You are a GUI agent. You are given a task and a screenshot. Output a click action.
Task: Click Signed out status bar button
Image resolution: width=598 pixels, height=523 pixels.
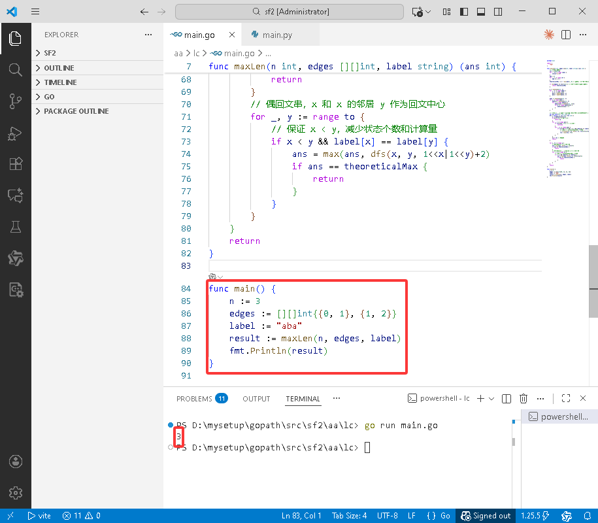(486, 516)
